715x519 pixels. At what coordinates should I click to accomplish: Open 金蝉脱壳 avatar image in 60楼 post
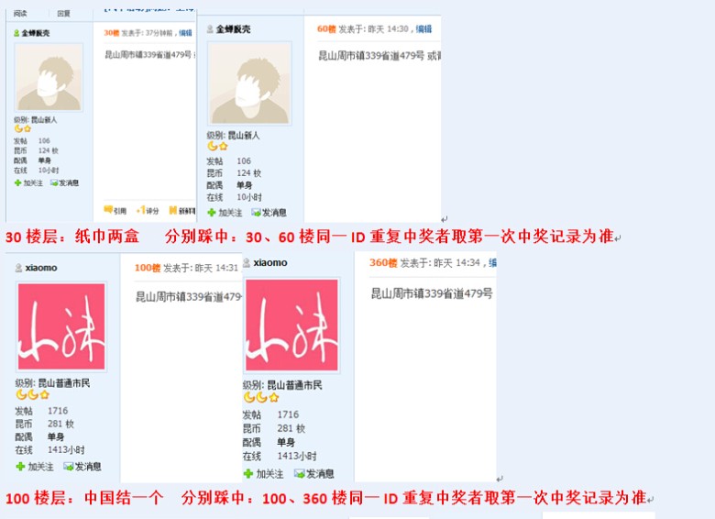tap(249, 83)
